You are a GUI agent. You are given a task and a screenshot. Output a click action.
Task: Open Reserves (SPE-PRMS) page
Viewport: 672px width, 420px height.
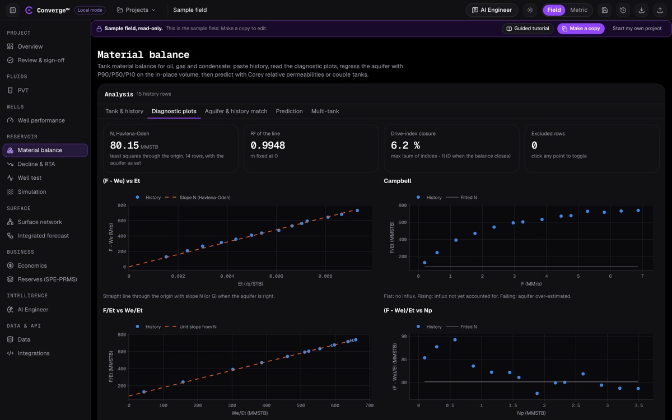click(x=45, y=279)
